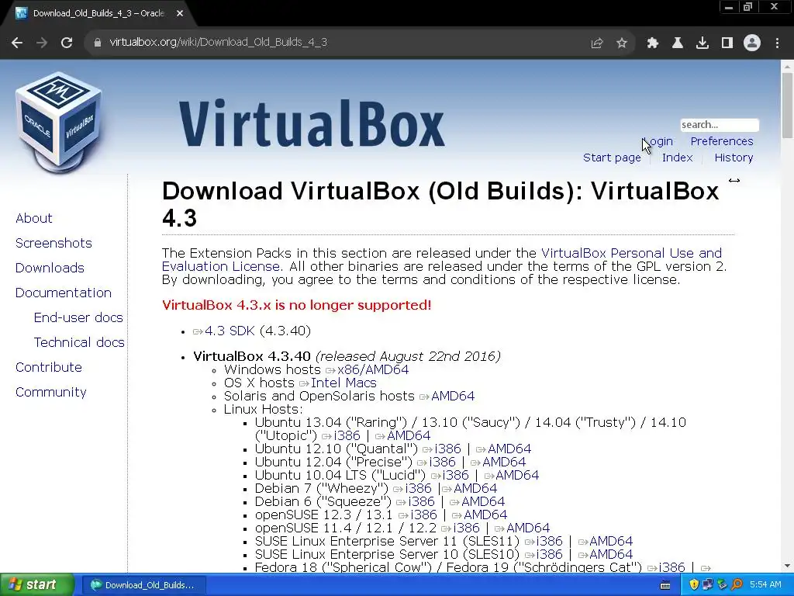The image size is (794, 596).
Task: Reload the page with the refresh icon
Action: pos(67,43)
